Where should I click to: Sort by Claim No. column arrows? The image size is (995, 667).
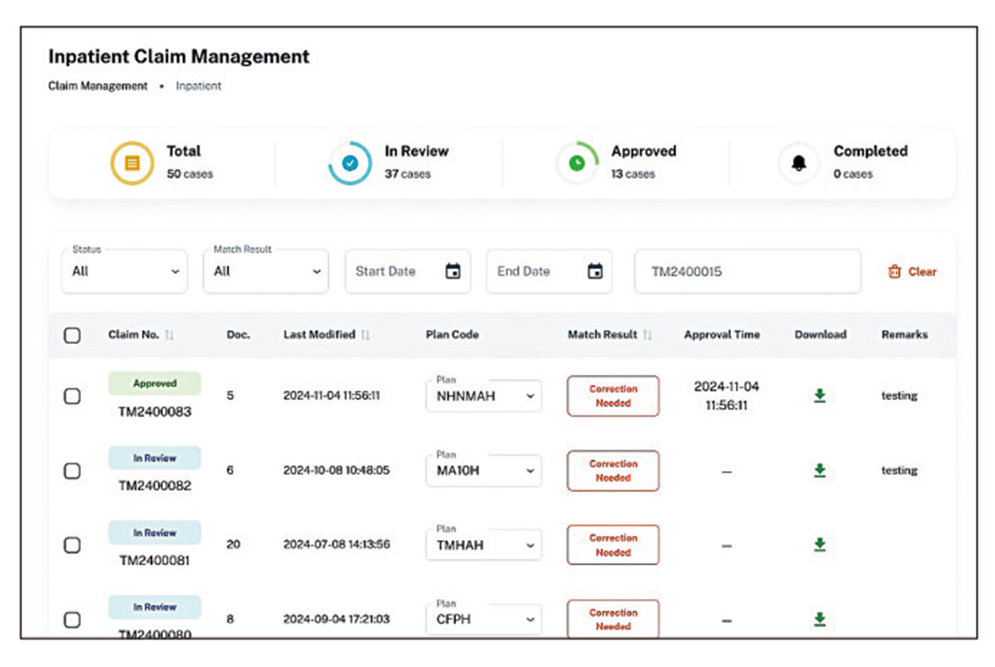coord(169,335)
